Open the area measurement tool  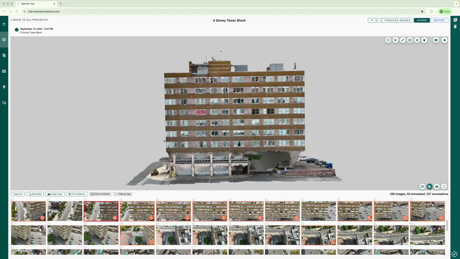coord(410,40)
